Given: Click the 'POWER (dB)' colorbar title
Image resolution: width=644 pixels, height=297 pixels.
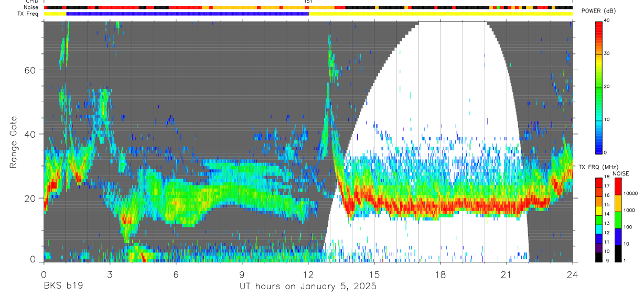Looking at the screenshot, I should coord(598,11).
